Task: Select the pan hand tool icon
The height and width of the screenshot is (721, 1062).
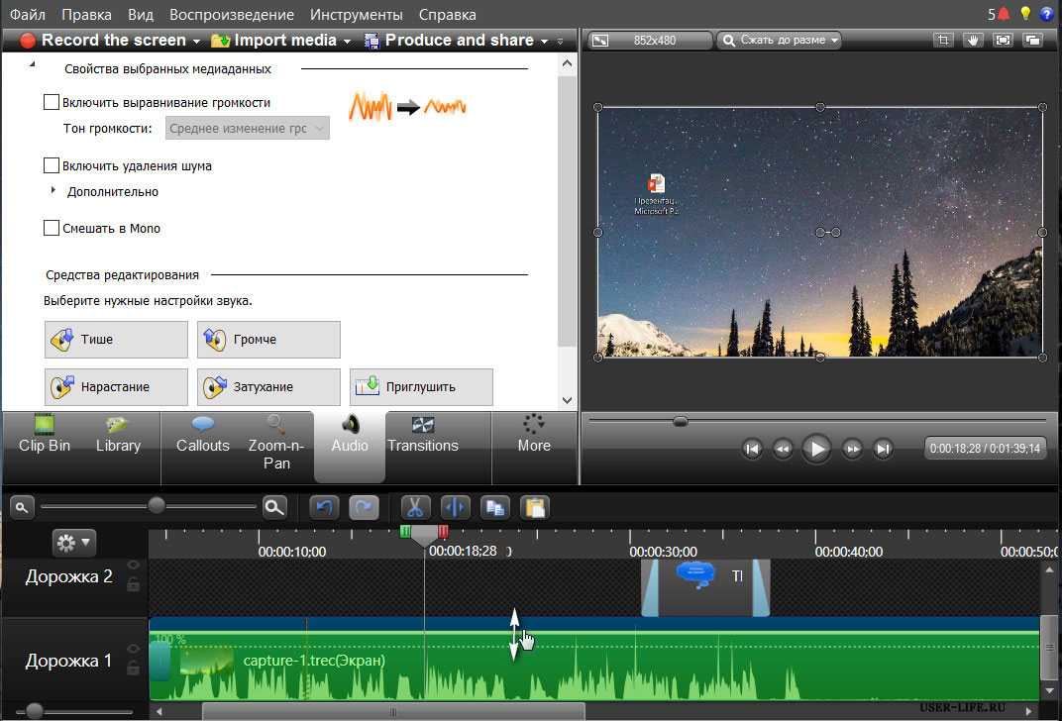Action: click(x=973, y=41)
